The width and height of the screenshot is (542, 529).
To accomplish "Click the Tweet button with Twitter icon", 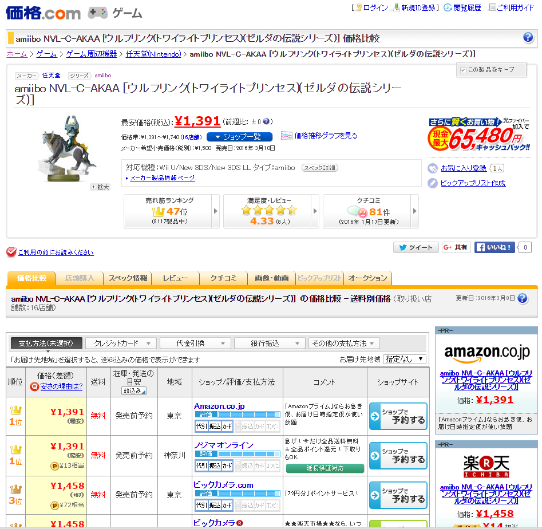I will [x=416, y=247].
